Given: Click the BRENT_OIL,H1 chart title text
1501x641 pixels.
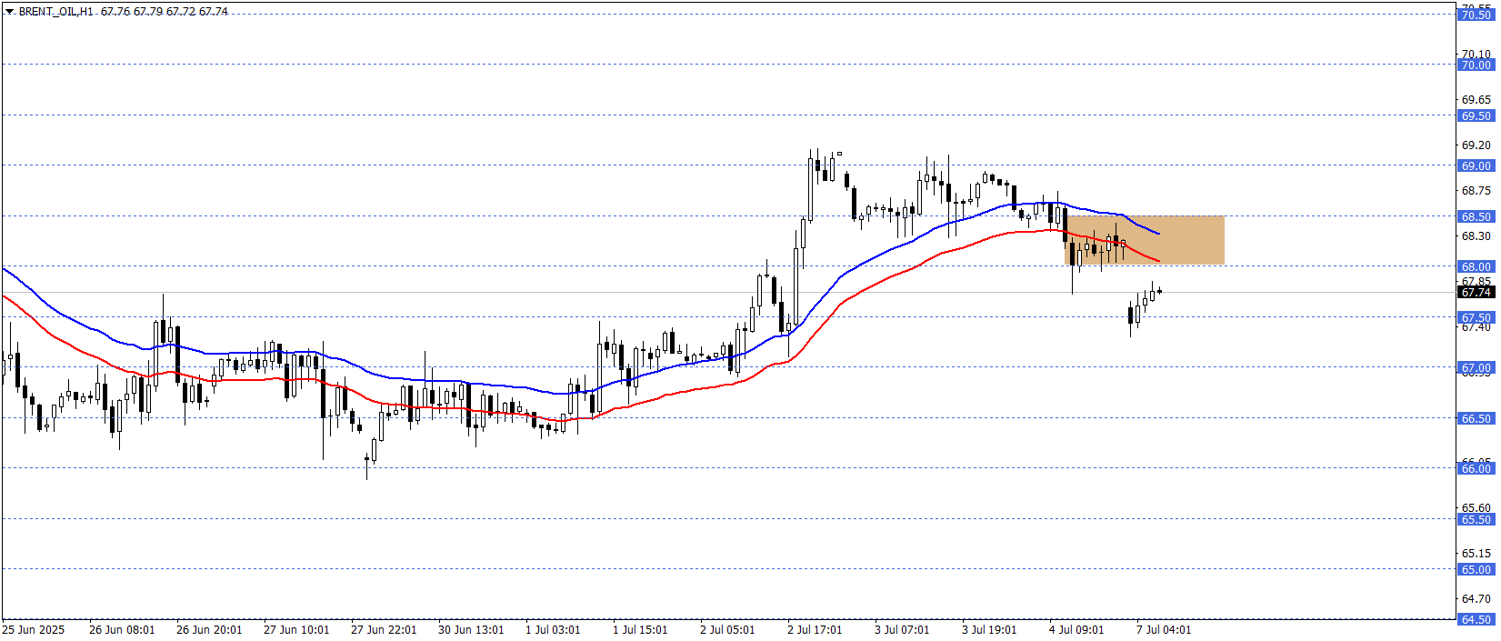Looking at the screenshot, I should point(56,12).
